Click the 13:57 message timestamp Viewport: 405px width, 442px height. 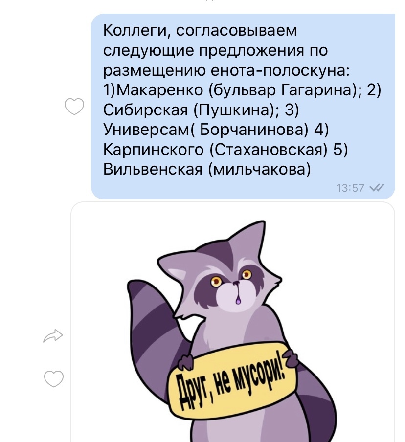coord(351,188)
